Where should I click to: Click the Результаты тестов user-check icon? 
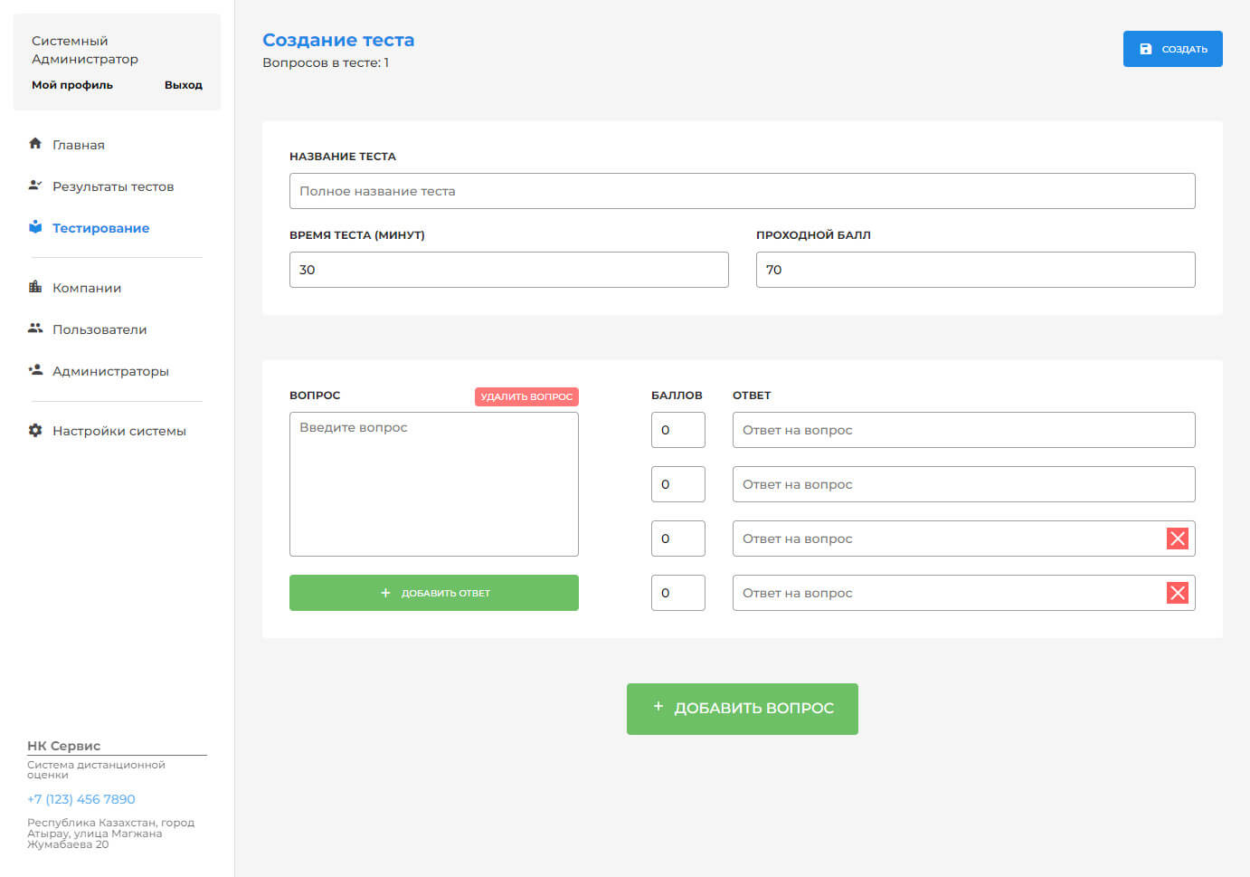[35, 185]
